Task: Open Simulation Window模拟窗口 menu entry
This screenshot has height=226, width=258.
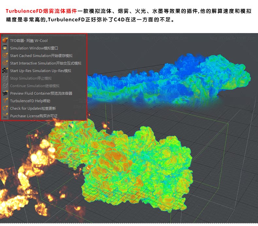Action: pos(34,48)
